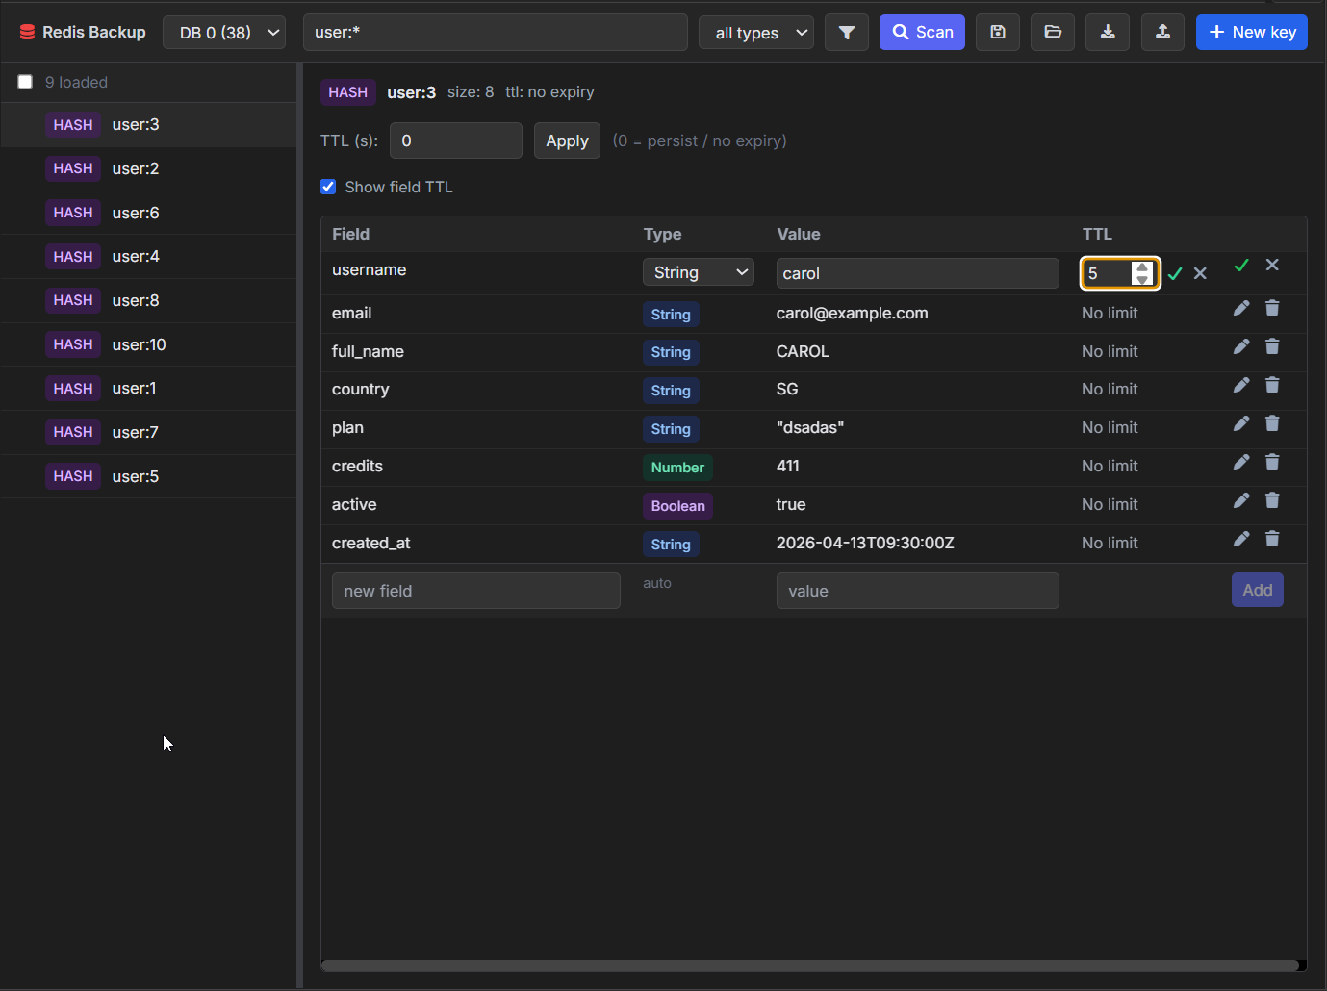Click the new field name input
This screenshot has height=991, width=1327.
476,591
